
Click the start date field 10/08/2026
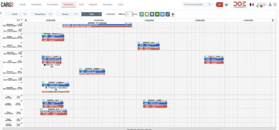111,14
